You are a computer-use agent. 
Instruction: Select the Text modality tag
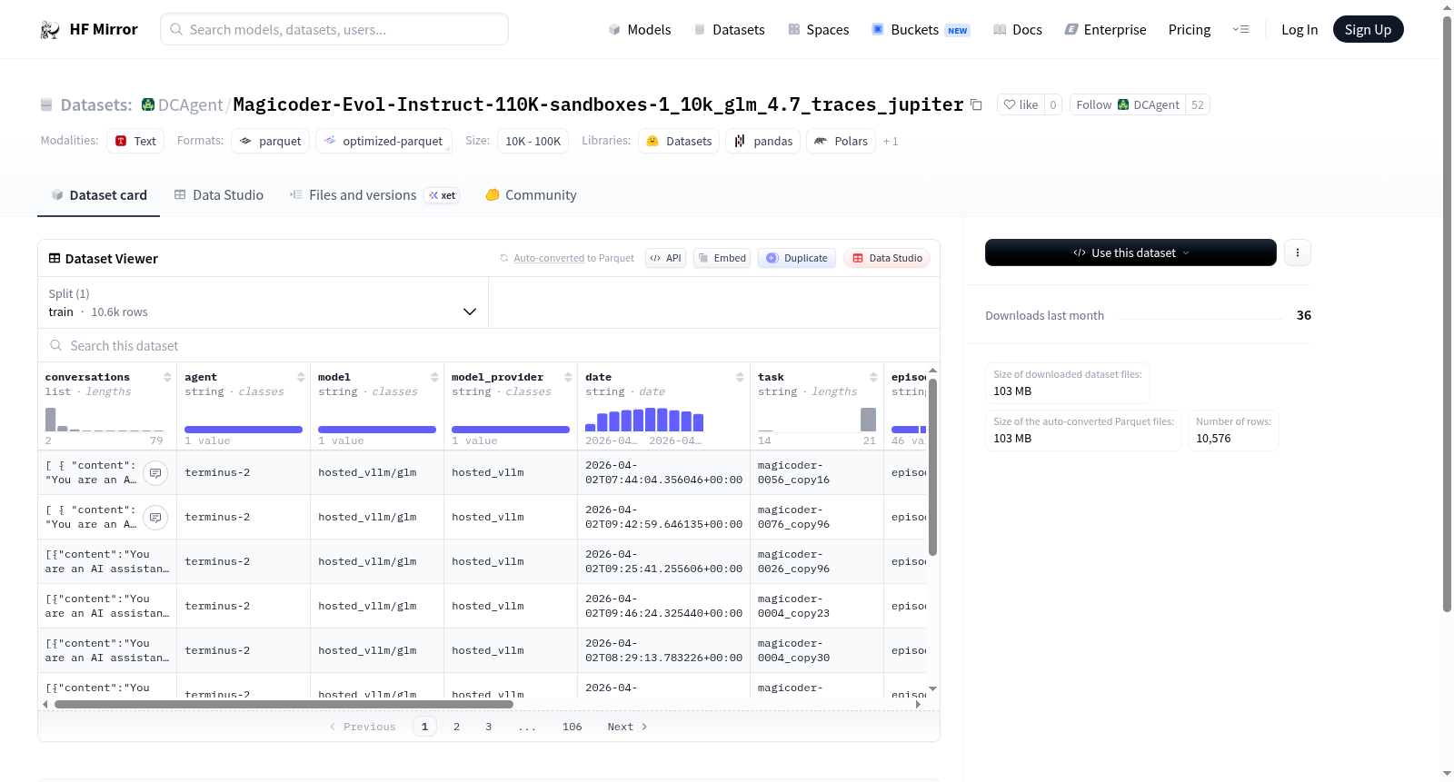coord(135,141)
